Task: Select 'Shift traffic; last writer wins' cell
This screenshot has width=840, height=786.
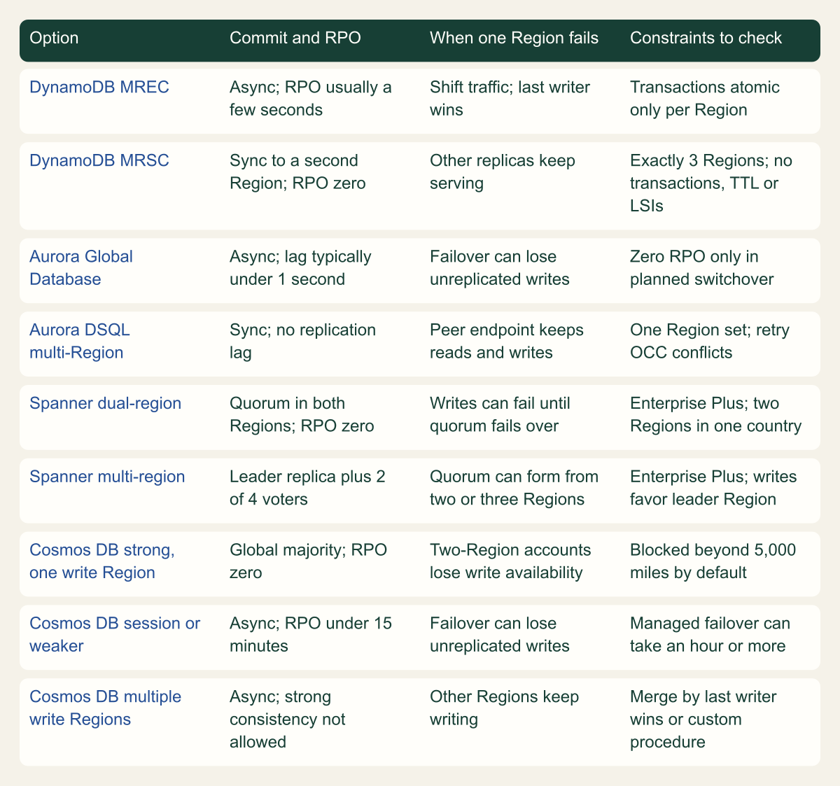Action: click(510, 99)
